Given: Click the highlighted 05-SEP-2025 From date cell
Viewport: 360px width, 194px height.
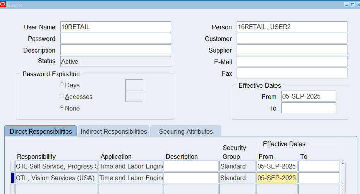Looking at the screenshot, I should point(277,178).
